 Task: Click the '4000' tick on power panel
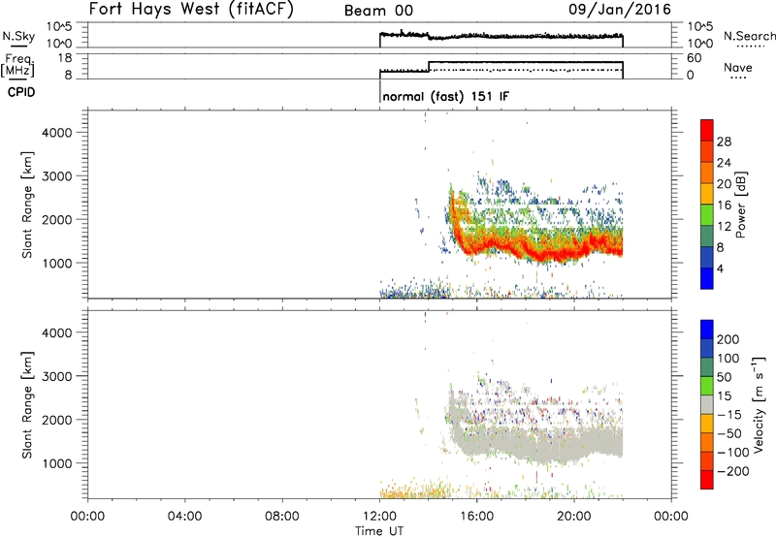pos(56,133)
